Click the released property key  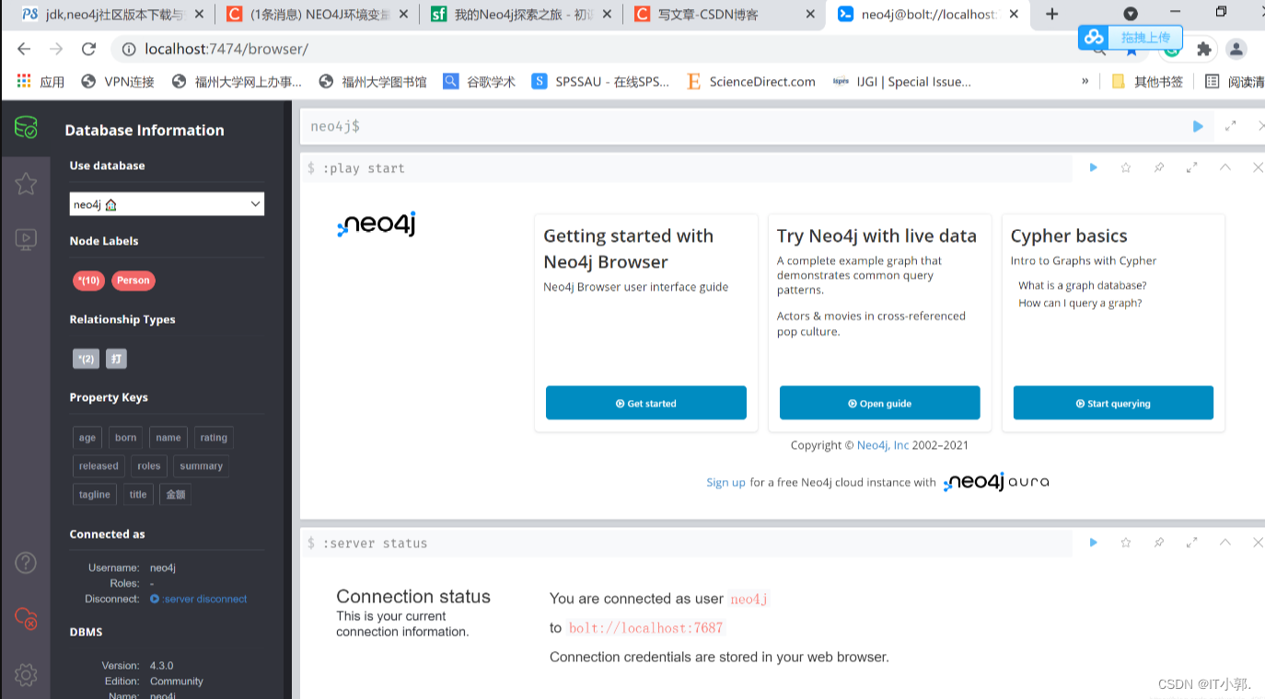(x=99, y=466)
